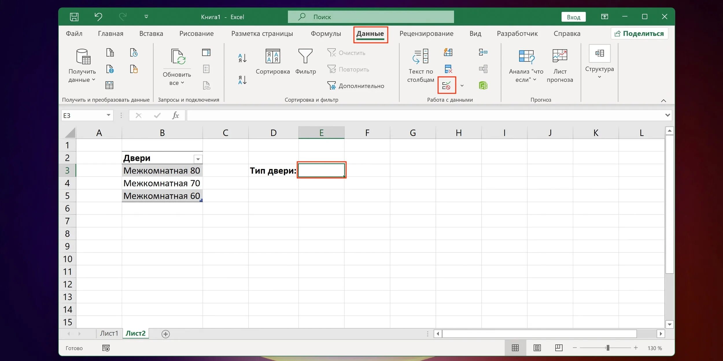This screenshot has height=361, width=723.
Task: Click the Remove Duplicates icon
Action: (448, 69)
